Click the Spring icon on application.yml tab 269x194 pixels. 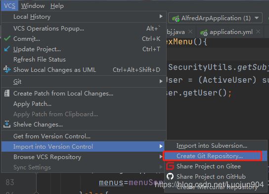click(x=204, y=32)
